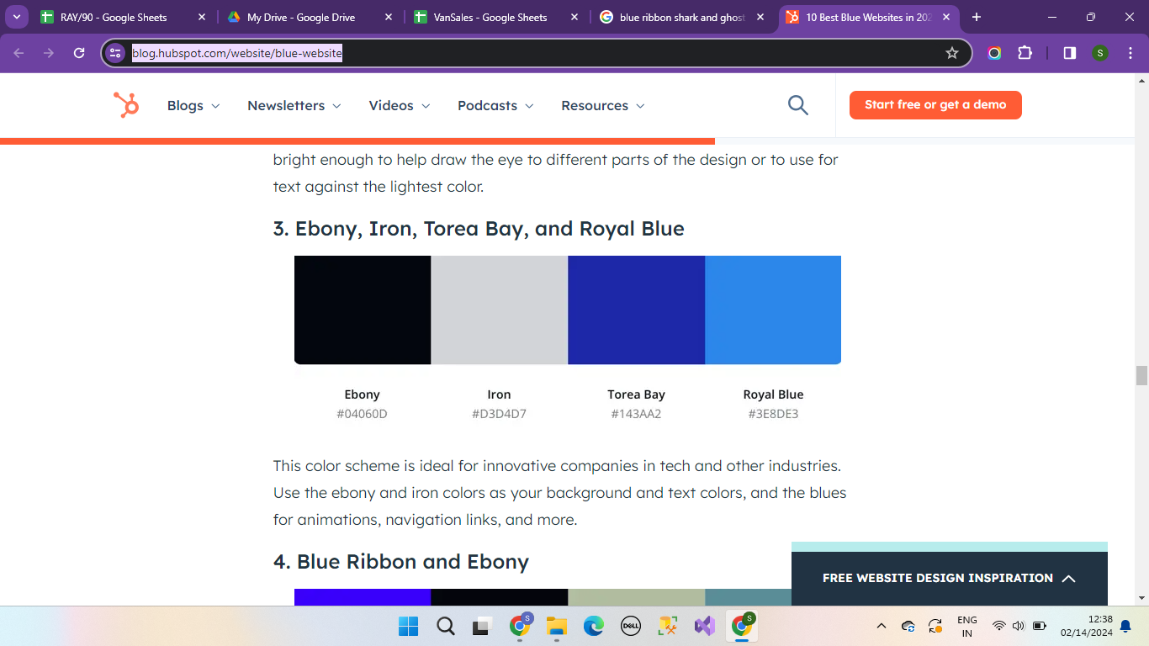
Task: Open the browser Extensions puzzle icon
Action: 1025,53
